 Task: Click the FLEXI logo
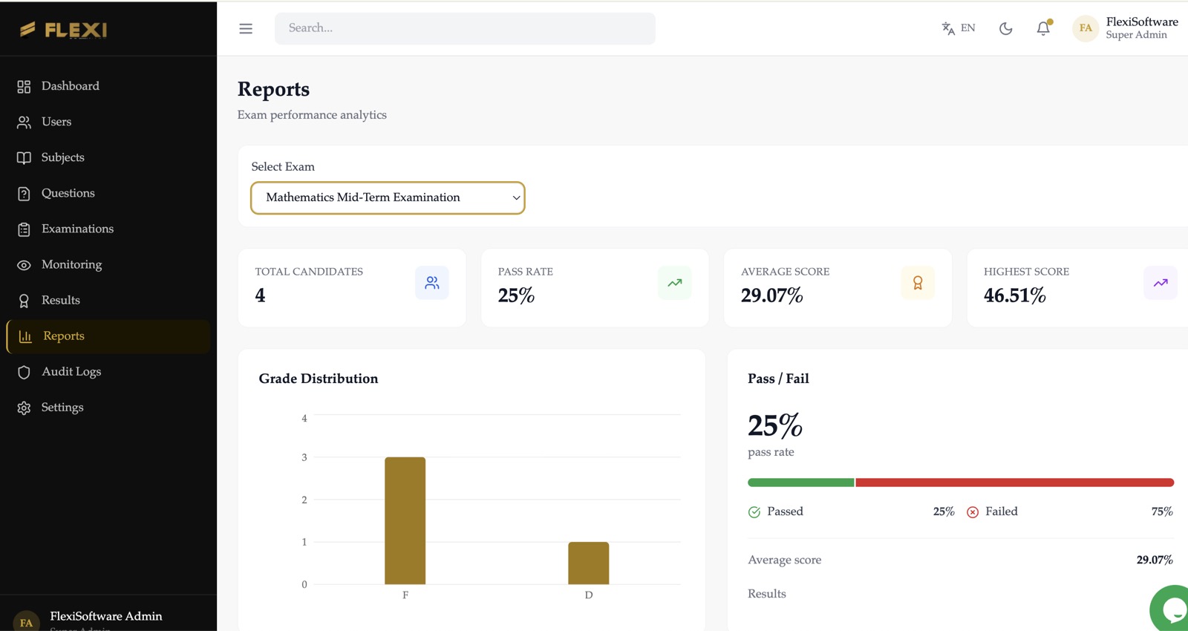(x=63, y=30)
